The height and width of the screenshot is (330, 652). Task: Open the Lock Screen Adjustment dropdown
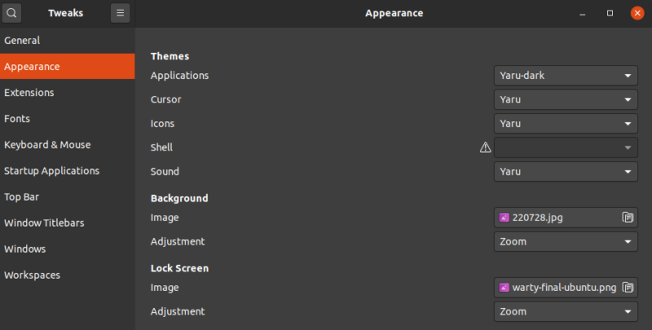click(x=566, y=312)
